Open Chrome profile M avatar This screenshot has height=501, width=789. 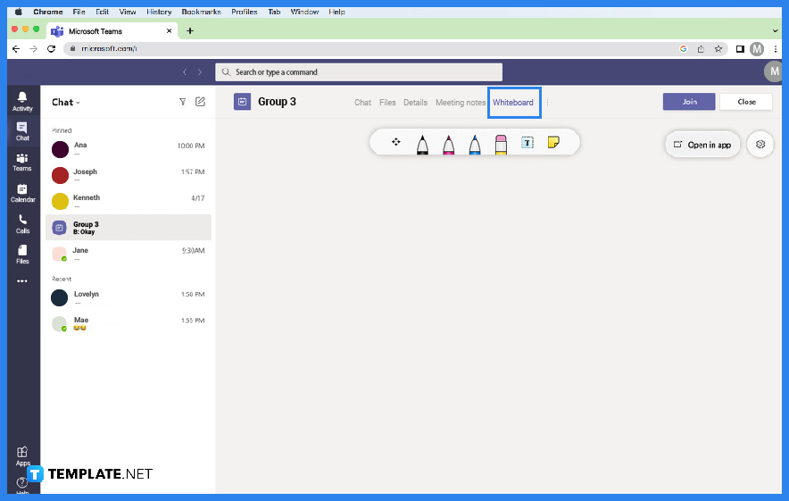tap(756, 49)
